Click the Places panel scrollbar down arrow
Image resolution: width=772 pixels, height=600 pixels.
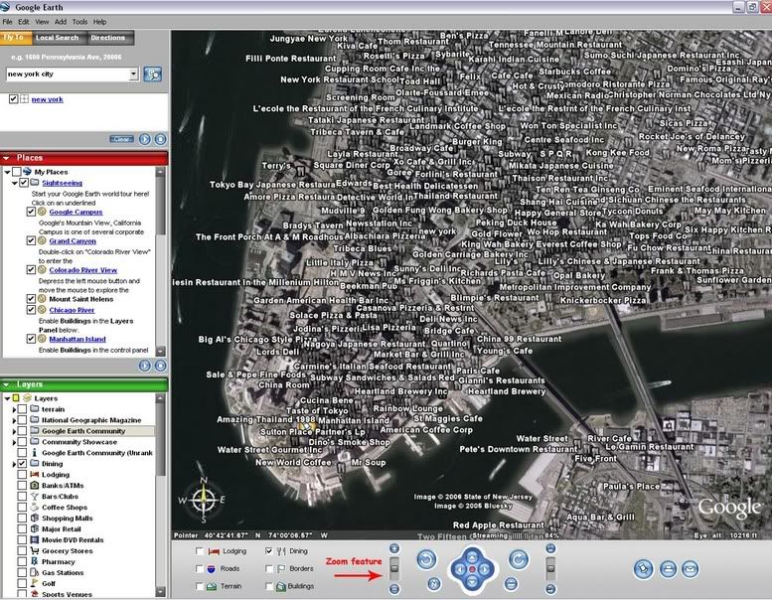pyautogui.click(x=161, y=351)
